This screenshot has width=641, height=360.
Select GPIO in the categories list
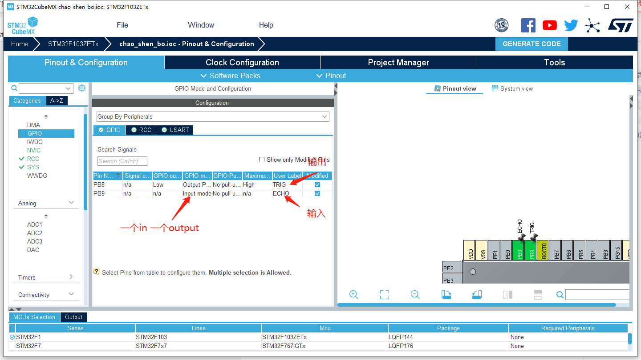click(46, 133)
